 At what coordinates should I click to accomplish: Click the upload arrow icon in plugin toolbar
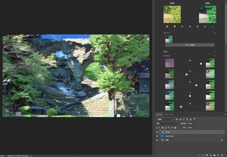tap(197, 26)
